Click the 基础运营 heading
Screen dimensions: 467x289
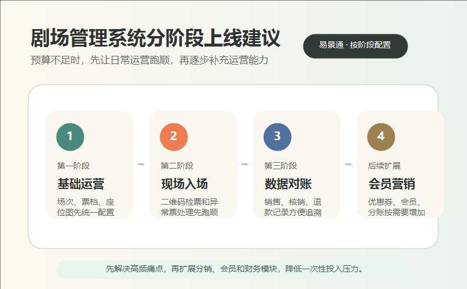pos(81,184)
